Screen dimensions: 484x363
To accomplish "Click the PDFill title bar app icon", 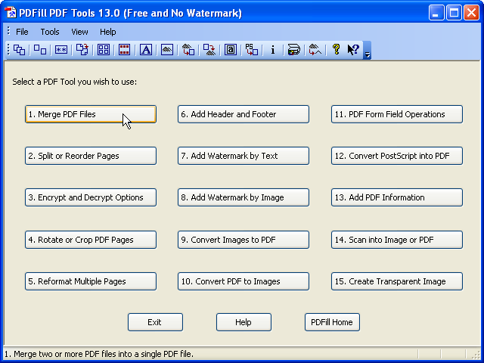I will click(x=11, y=12).
